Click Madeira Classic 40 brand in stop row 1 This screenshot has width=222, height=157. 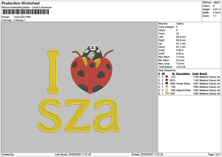click(210, 77)
